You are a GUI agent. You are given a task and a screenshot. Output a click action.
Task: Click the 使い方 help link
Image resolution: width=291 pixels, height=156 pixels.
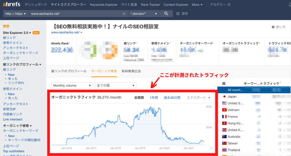point(281,27)
